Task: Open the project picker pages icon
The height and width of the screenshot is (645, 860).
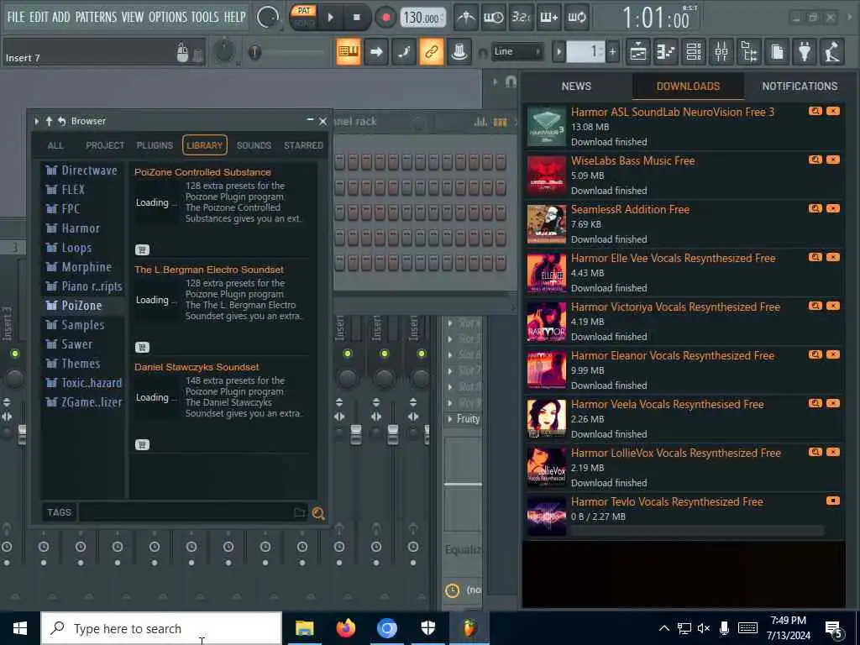Action: coord(777,52)
